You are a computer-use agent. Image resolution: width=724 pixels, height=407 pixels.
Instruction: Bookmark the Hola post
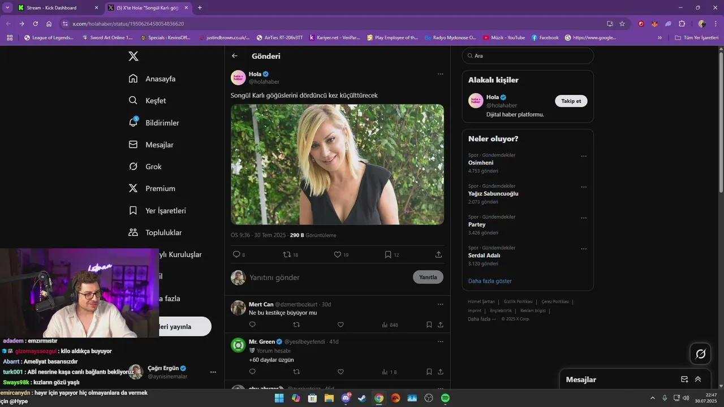click(388, 254)
